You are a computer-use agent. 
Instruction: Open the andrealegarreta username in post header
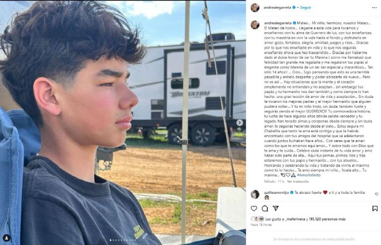tap(277, 7)
